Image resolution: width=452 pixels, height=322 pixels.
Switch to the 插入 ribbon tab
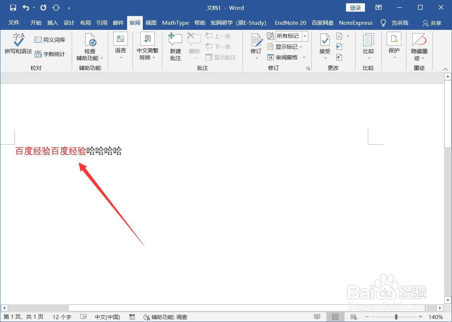(x=52, y=23)
